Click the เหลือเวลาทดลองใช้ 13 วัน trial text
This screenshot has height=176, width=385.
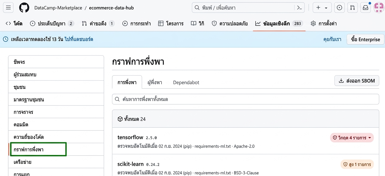pyautogui.click(x=37, y=39)
